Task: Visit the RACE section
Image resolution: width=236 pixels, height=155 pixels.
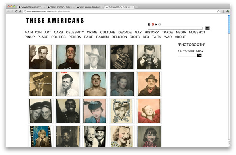Action: pyautogui.click(x=88, y=37)
